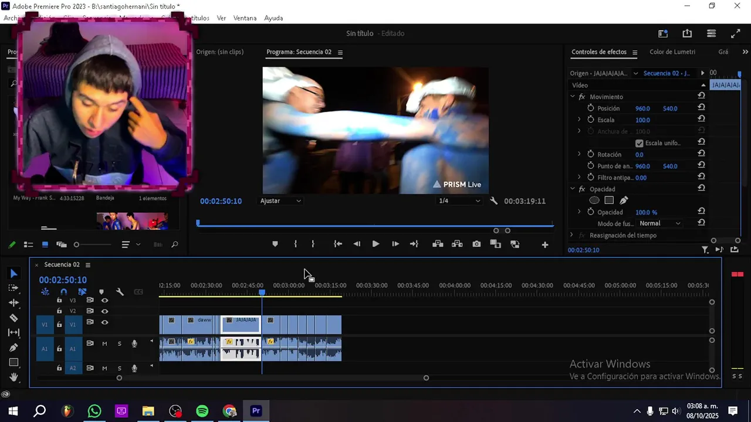Click the Lift button

click(x=438, y=244)
